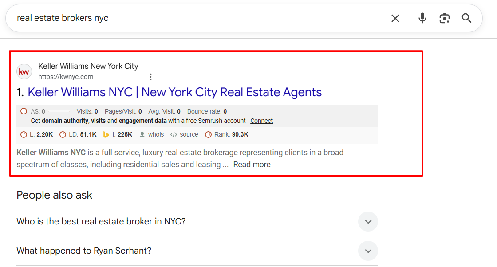Open the Keller Williams kw favicon
Screen dimensions: 497x267
(24, 71)
